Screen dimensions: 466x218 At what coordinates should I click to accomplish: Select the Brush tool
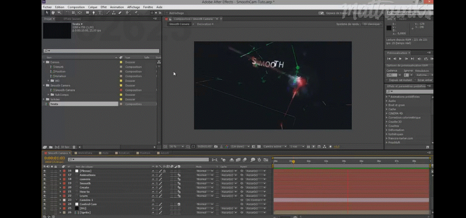108,13
